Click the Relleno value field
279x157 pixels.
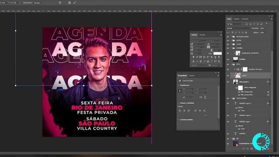262,33
